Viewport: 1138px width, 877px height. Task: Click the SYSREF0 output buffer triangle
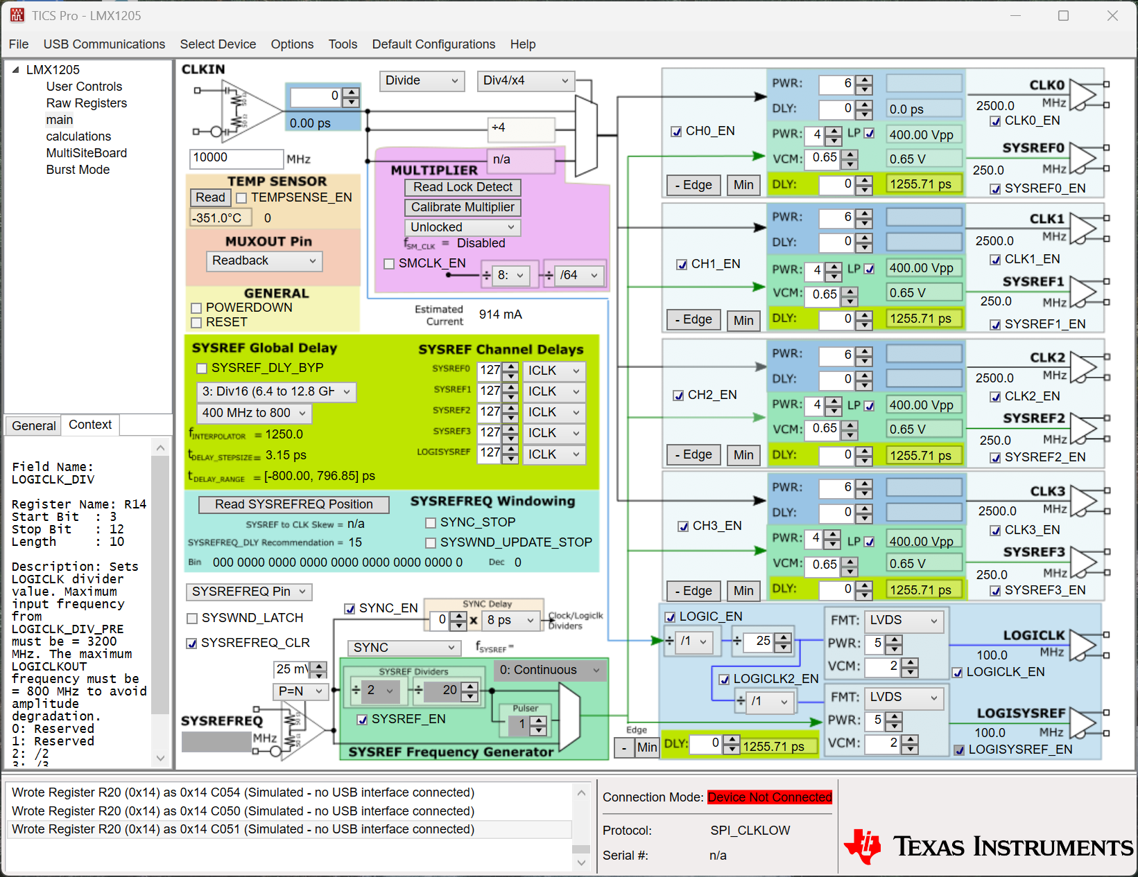(1083, 159)
